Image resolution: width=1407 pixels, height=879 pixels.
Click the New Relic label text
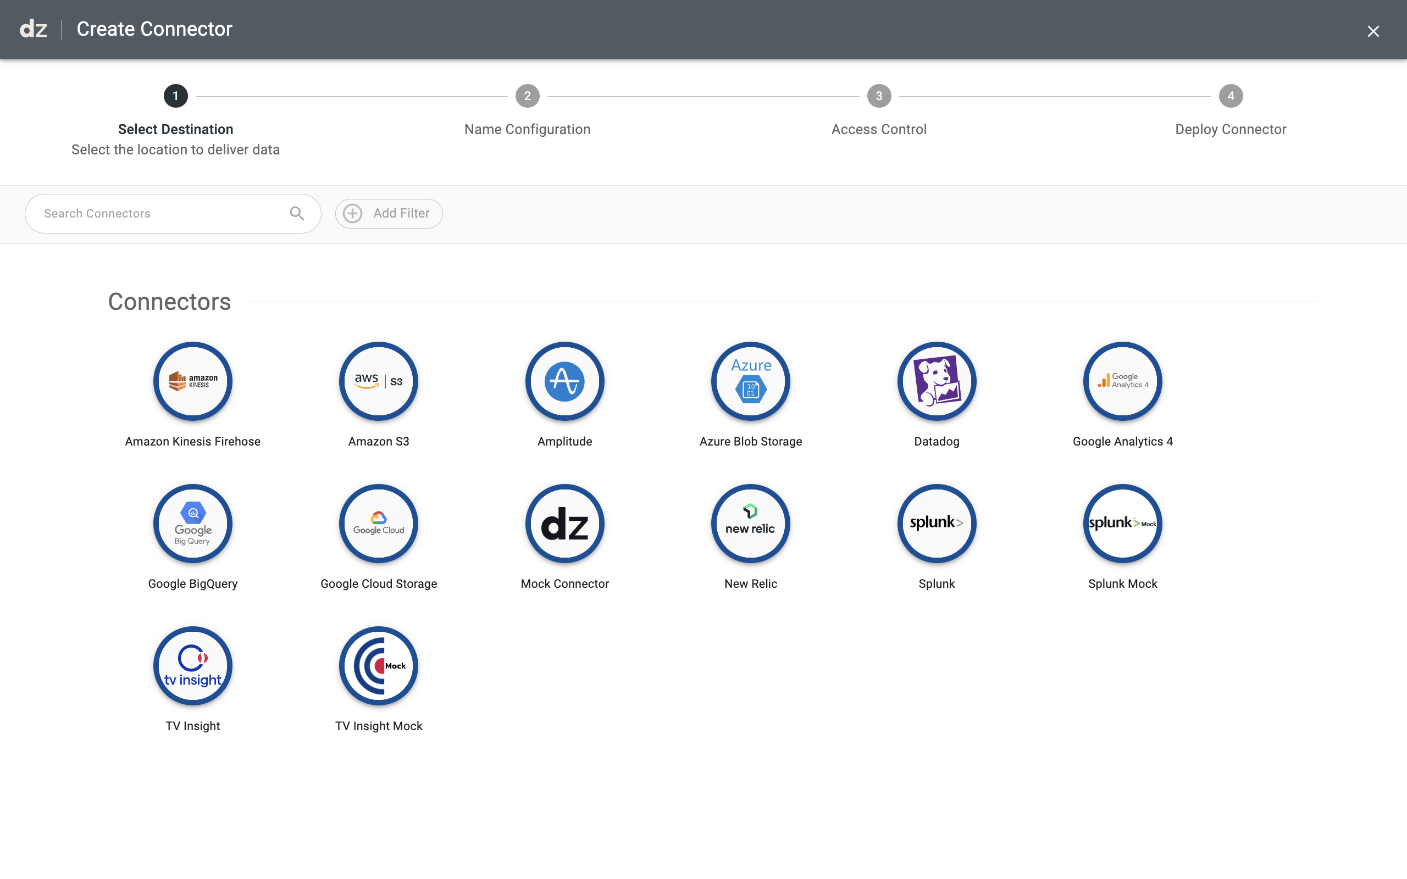(751, 583)
